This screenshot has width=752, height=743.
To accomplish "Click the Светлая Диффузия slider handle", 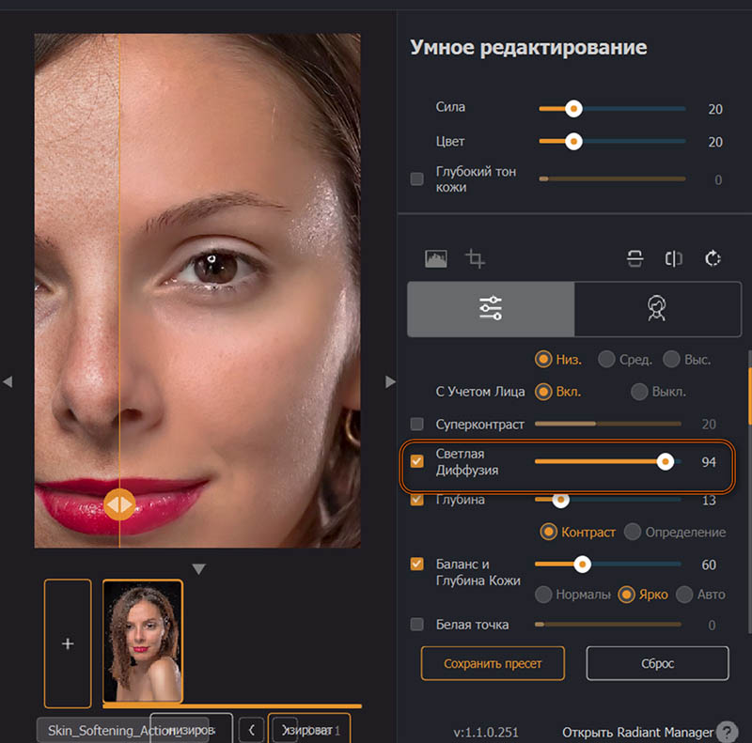I will (666, 461).
